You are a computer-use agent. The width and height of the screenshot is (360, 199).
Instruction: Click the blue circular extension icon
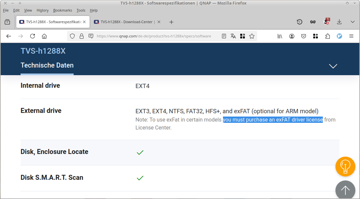tap(339, 36)
